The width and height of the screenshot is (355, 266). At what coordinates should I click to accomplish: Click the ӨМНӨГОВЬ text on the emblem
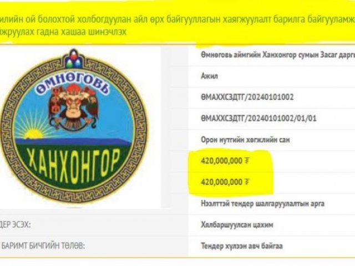tap(73, 84)
